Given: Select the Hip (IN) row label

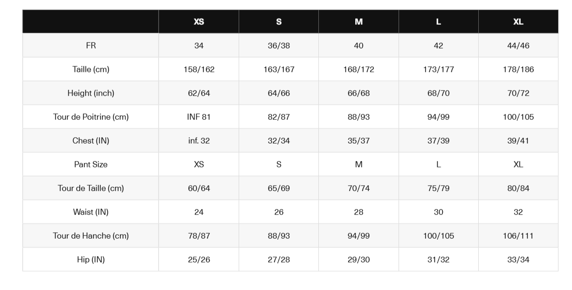Looking at the screenshot, I should 91,260.
